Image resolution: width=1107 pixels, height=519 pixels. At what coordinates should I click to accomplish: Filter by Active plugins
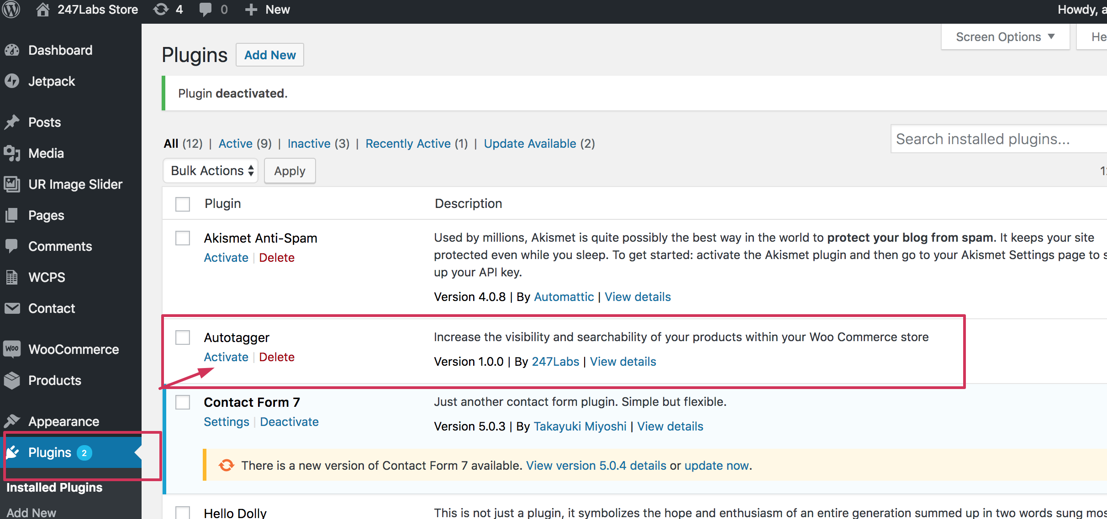(x=235, y=144)
